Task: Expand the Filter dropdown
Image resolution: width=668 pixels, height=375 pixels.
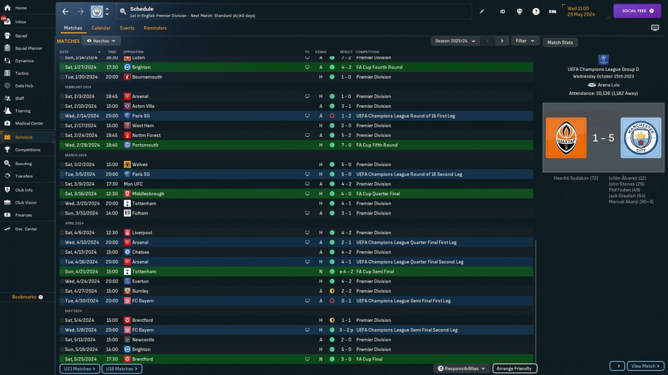Action: pyautogui.click(x=525, y=41)
